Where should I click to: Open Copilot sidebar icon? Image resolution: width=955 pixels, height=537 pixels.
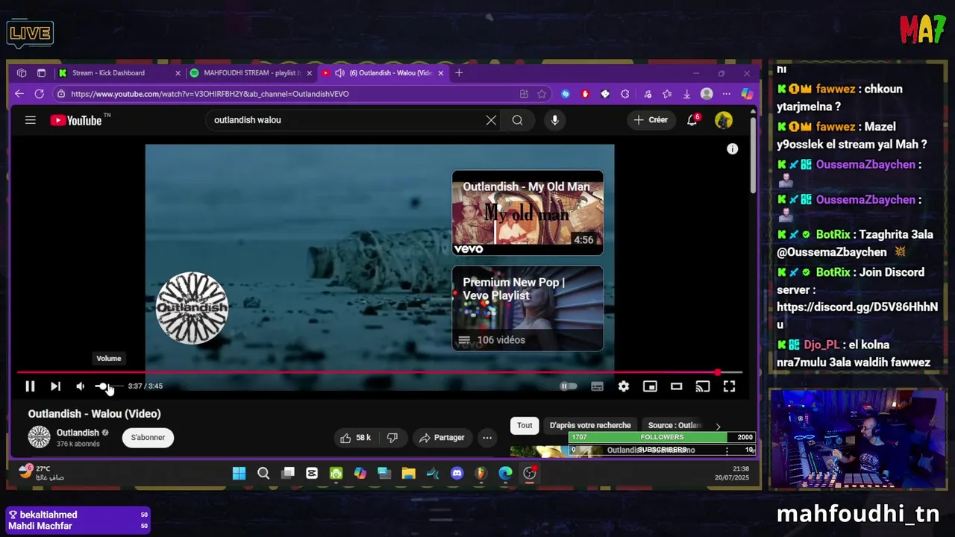click(x=747, y=94)
